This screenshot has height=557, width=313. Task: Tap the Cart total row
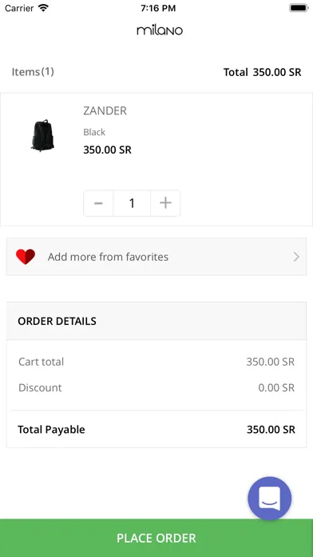coord(156,362)
